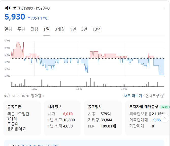Select the 주봉 chart tab
This screenshot has width=170, height=146.
point(21,29)
